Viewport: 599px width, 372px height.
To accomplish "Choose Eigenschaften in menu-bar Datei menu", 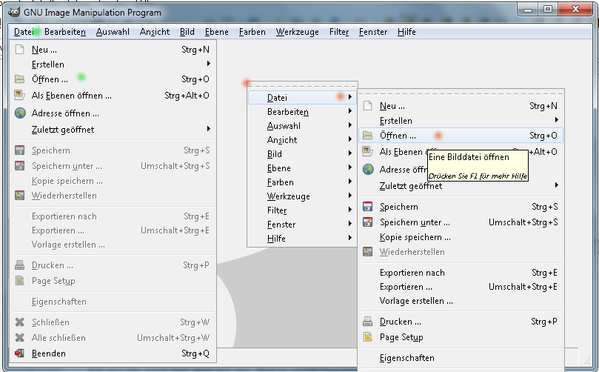I will click(114, 302).
